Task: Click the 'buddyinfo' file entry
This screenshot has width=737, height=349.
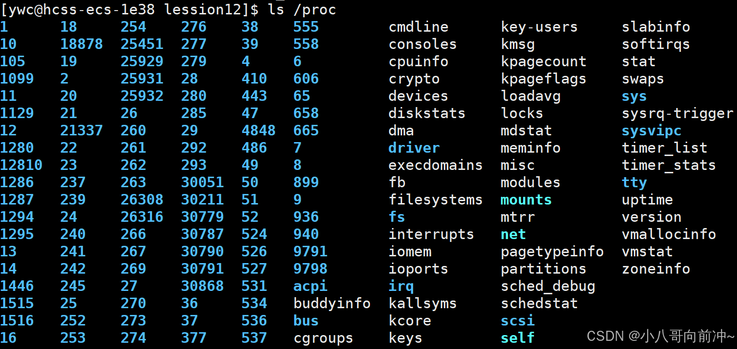Action: (x=332, y=303)
